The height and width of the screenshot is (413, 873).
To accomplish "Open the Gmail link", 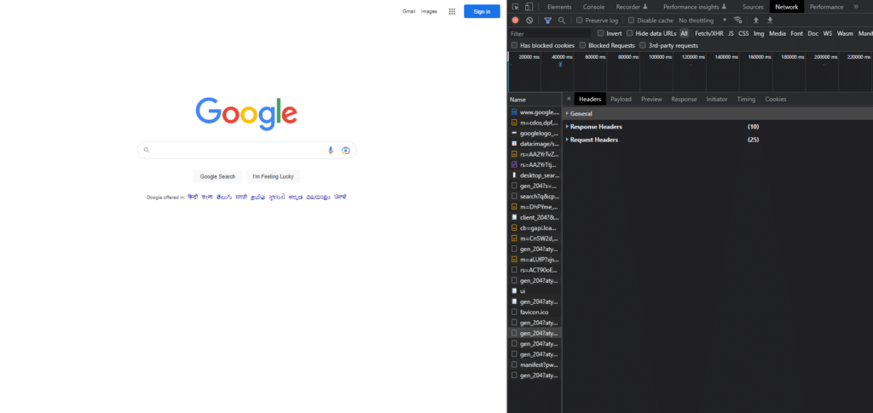I will pyautogui.click(x=408, y=11).
